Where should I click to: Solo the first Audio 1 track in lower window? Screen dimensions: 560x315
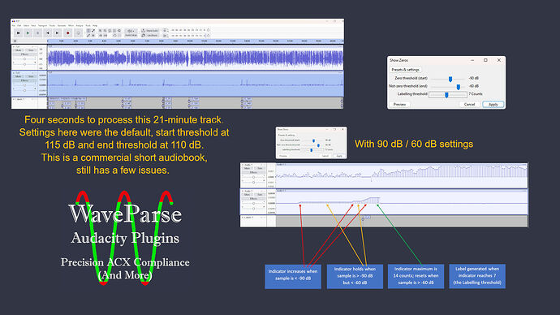click(x=260, y=168)
